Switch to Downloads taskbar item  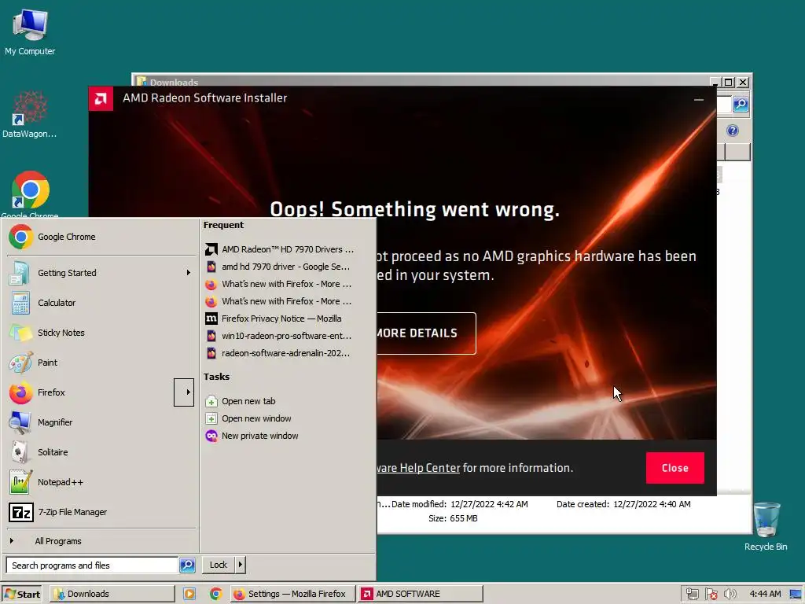tap(112, 595)
